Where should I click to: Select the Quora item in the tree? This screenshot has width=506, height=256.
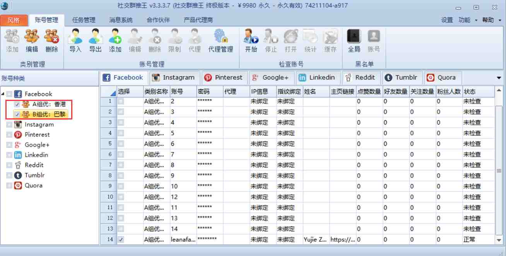[x=34, y=185]
